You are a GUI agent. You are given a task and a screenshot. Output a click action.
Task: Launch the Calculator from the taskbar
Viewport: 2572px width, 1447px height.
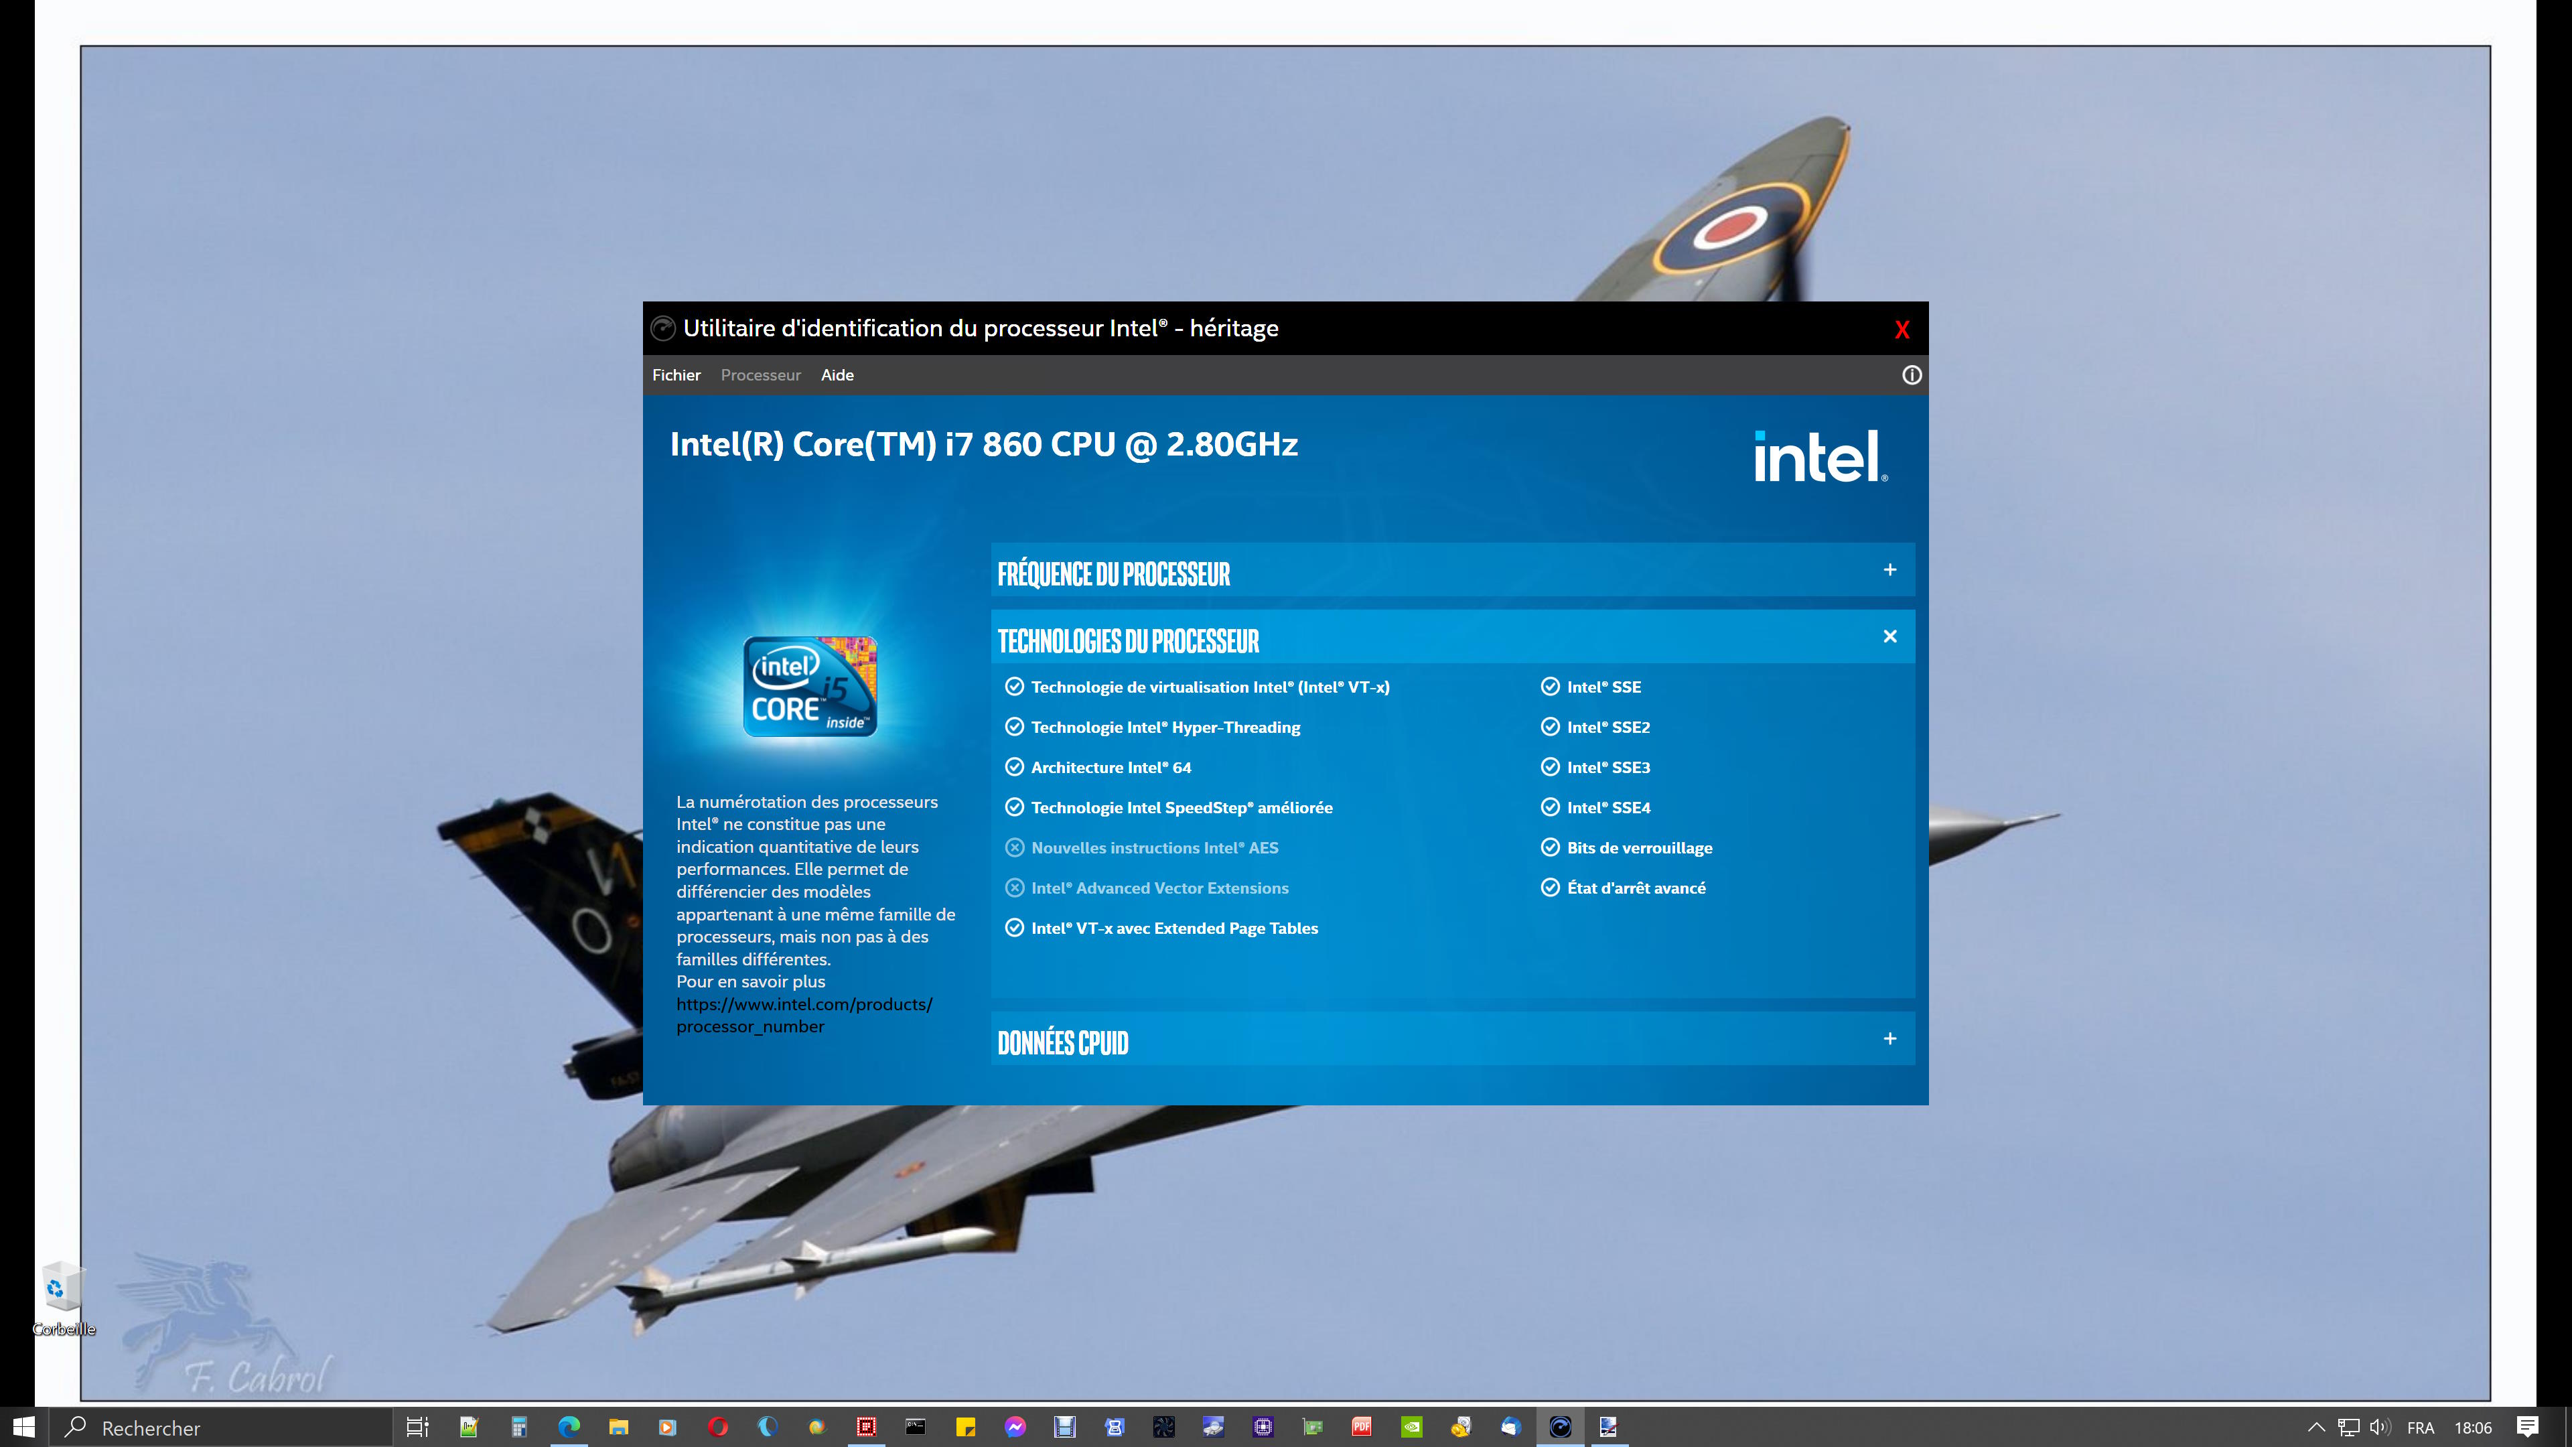click(x=518, y=1427)
